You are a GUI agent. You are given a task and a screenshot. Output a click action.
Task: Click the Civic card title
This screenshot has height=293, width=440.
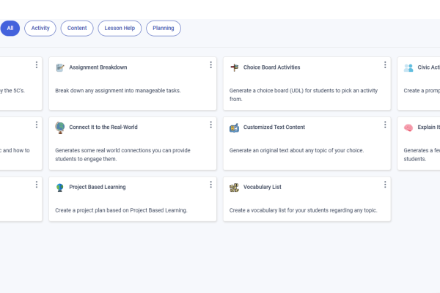(428, 67)
